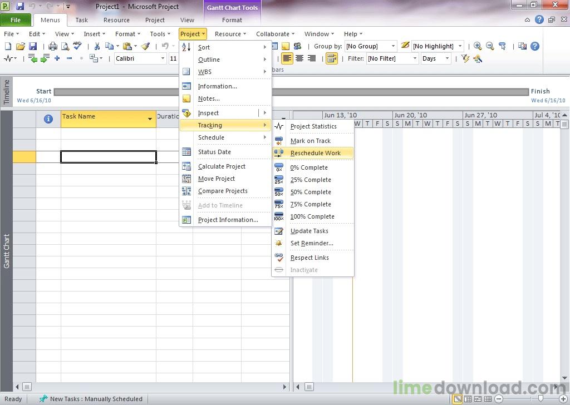Expand the Sort submenu

(x=226, y=47)
